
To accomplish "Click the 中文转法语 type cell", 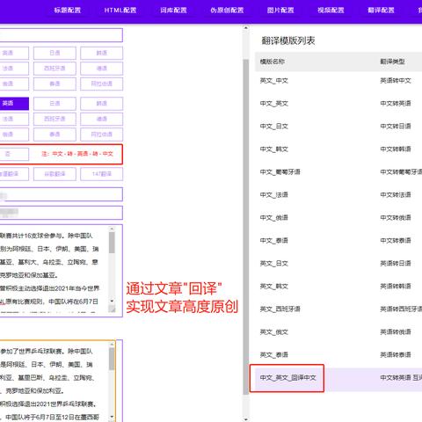I will click(396, 195).
